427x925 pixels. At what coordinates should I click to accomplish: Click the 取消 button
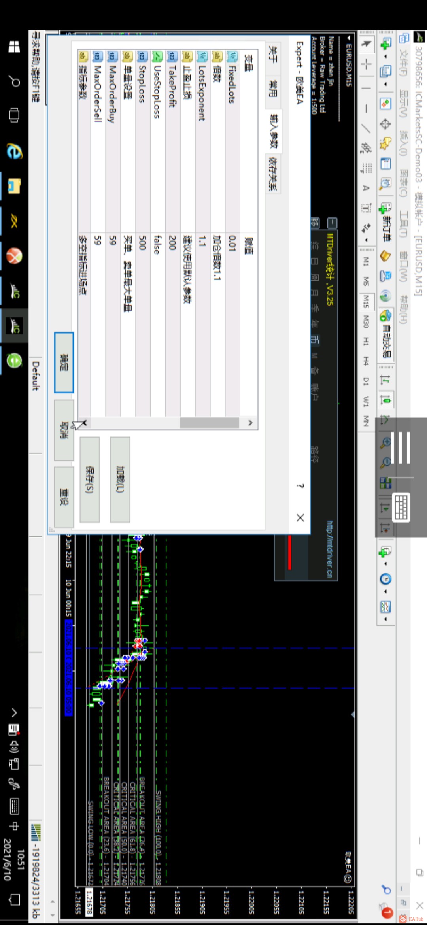tap(64, 430)
